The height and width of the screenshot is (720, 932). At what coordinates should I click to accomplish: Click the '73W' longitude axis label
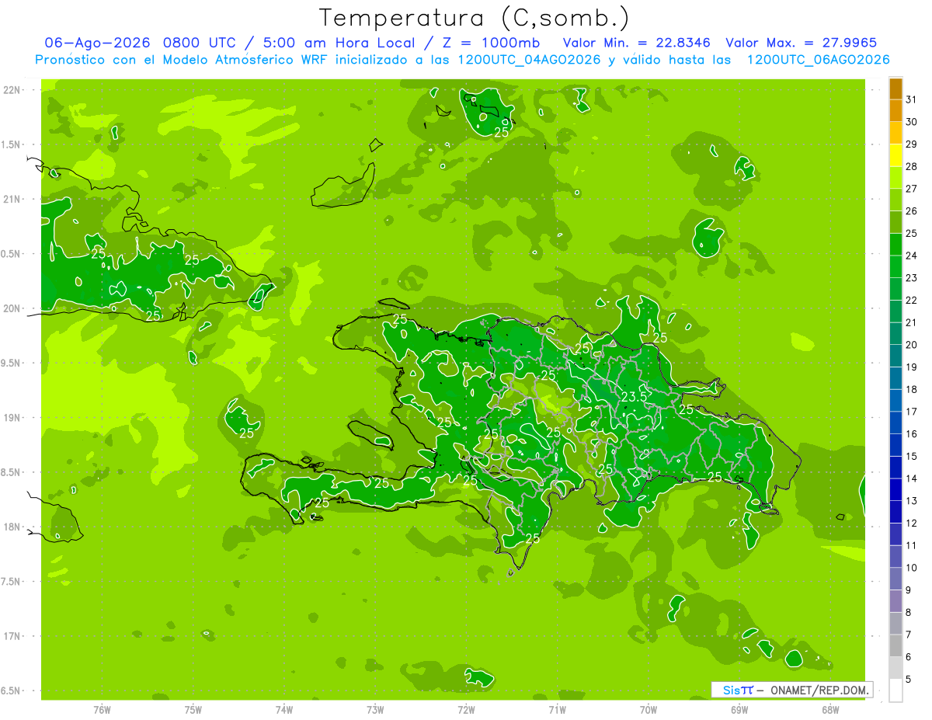tap(375, 709)
